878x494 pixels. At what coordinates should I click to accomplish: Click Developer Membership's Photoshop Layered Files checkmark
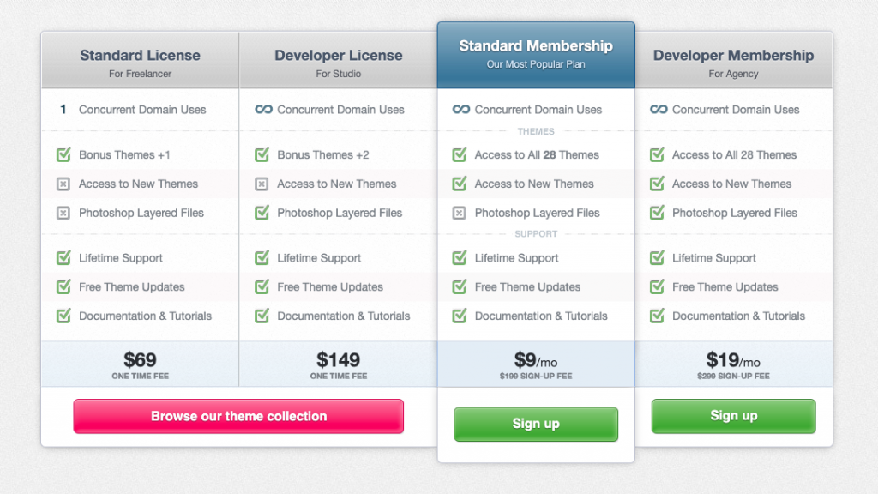click(x=658, y=213)
